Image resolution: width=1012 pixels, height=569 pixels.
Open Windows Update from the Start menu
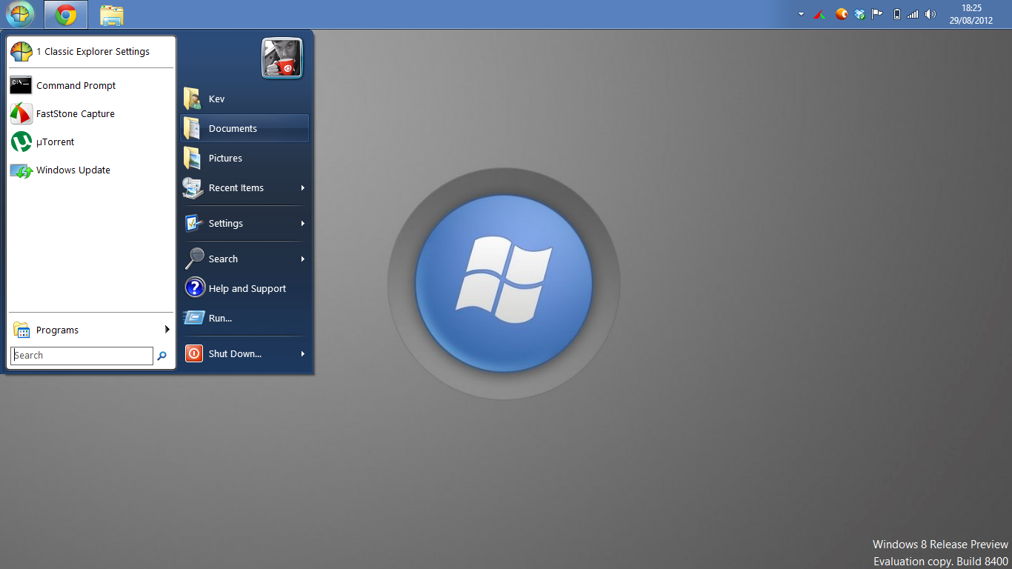pyautogui.click(x=73, y=170)
